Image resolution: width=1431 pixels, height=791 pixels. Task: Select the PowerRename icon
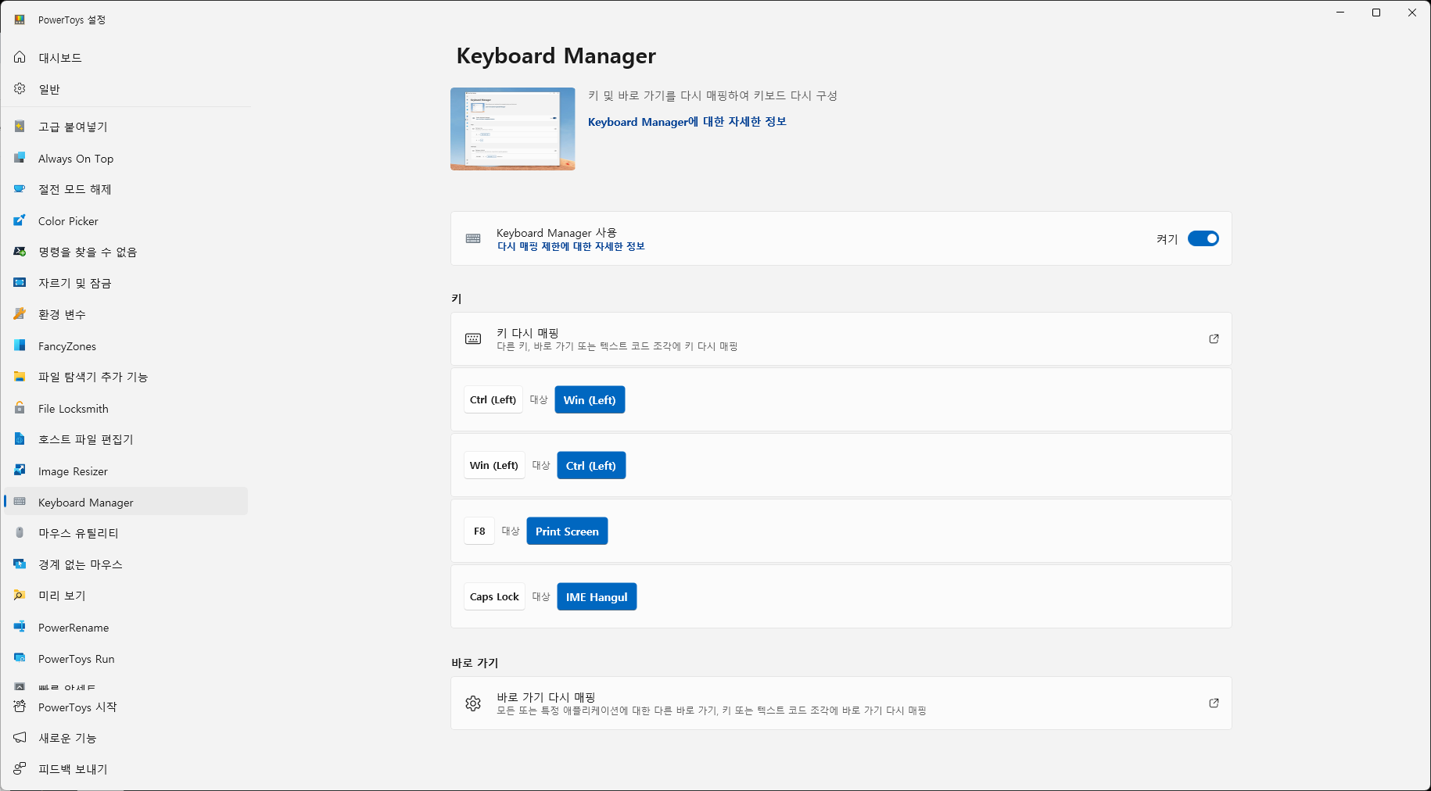click(20, 627)
